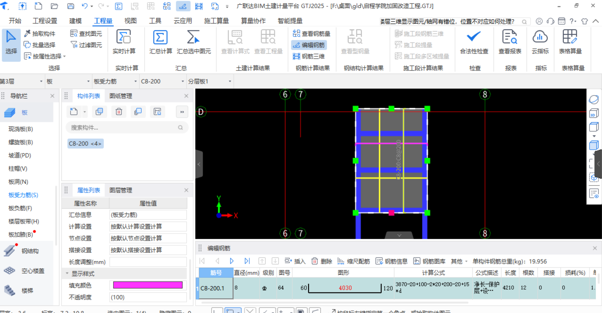Click 汇总选中图元 icon
This screenshot has width=602, height=313.
[193, 37]
